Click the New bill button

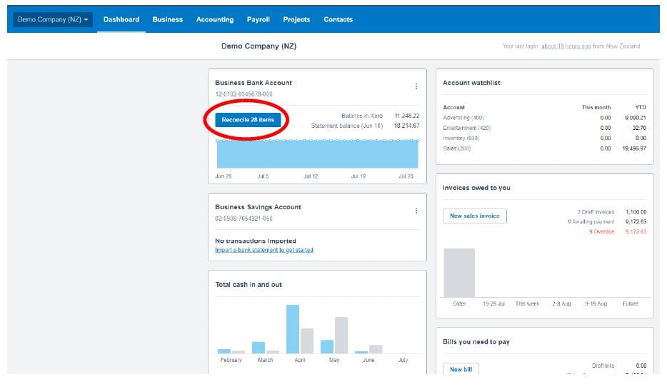461,369
